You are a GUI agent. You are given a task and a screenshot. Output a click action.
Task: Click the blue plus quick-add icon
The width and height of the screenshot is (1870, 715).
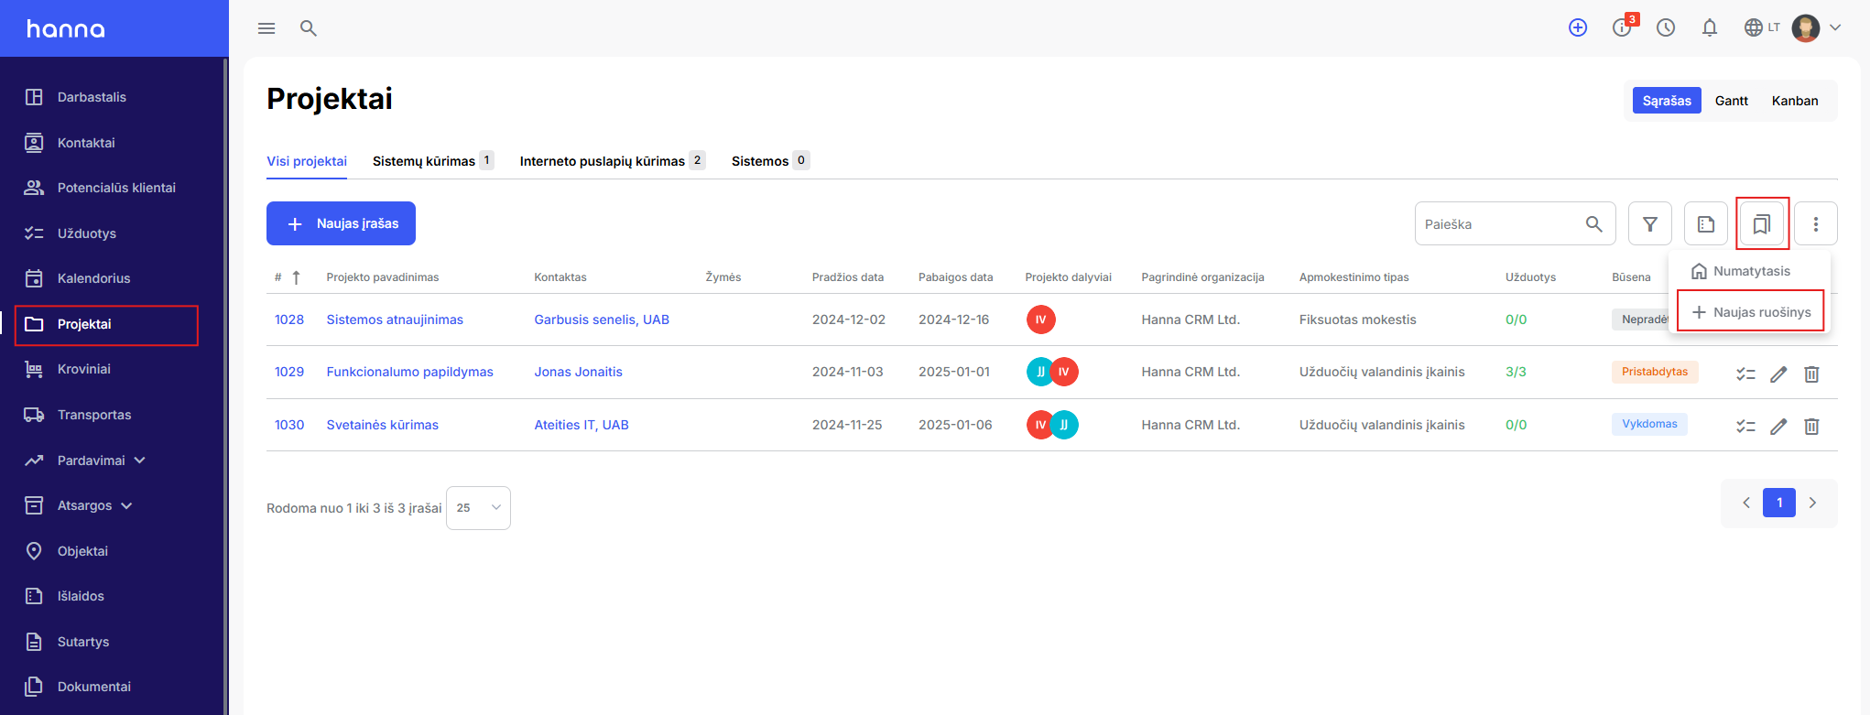[1578, 27]
